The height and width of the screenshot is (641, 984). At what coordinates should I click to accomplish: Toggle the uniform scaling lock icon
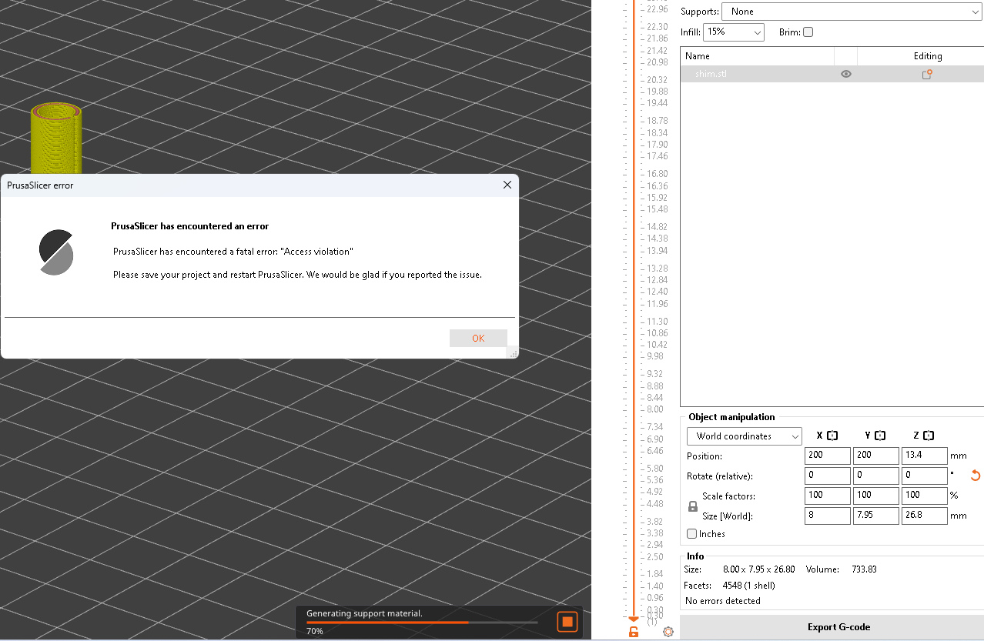691,506
